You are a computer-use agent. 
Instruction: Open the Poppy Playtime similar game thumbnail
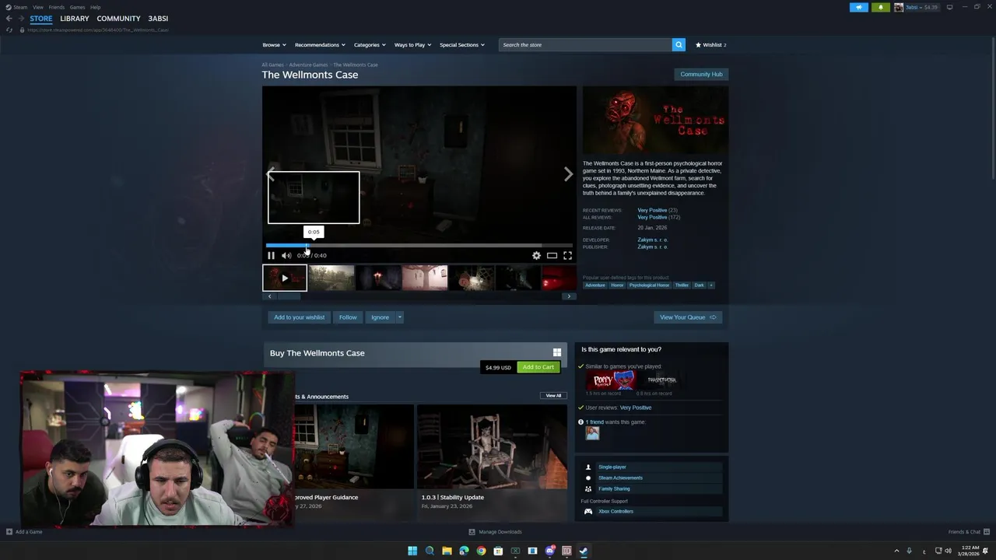coord(611,380)
